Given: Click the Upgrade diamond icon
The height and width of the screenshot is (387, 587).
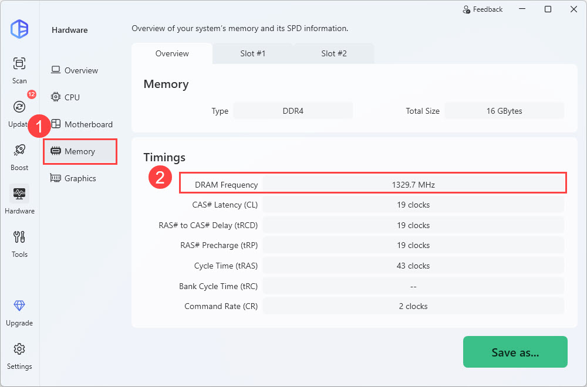Looking at the screenshot, I should point(19,306).
